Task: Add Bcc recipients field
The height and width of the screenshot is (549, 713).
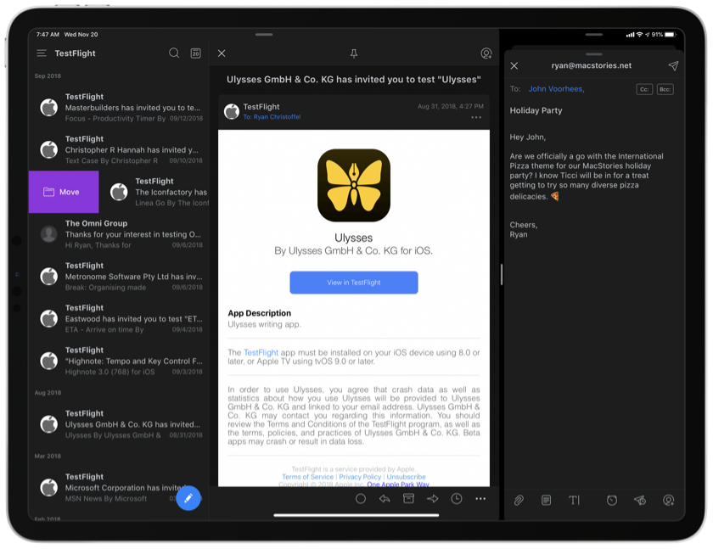Action: tap(665, 89)
